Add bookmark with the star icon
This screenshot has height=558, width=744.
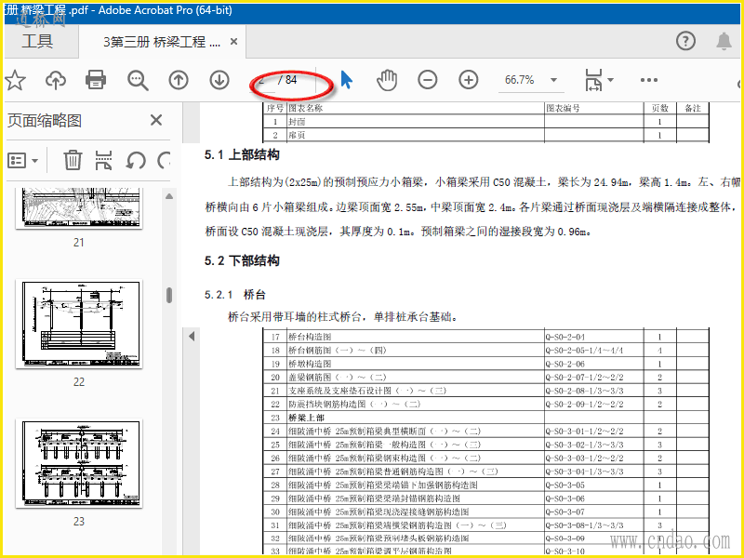click(15, 80)
